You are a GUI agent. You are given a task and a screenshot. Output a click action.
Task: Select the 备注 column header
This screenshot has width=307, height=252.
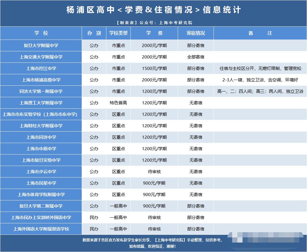click(260, 33)
